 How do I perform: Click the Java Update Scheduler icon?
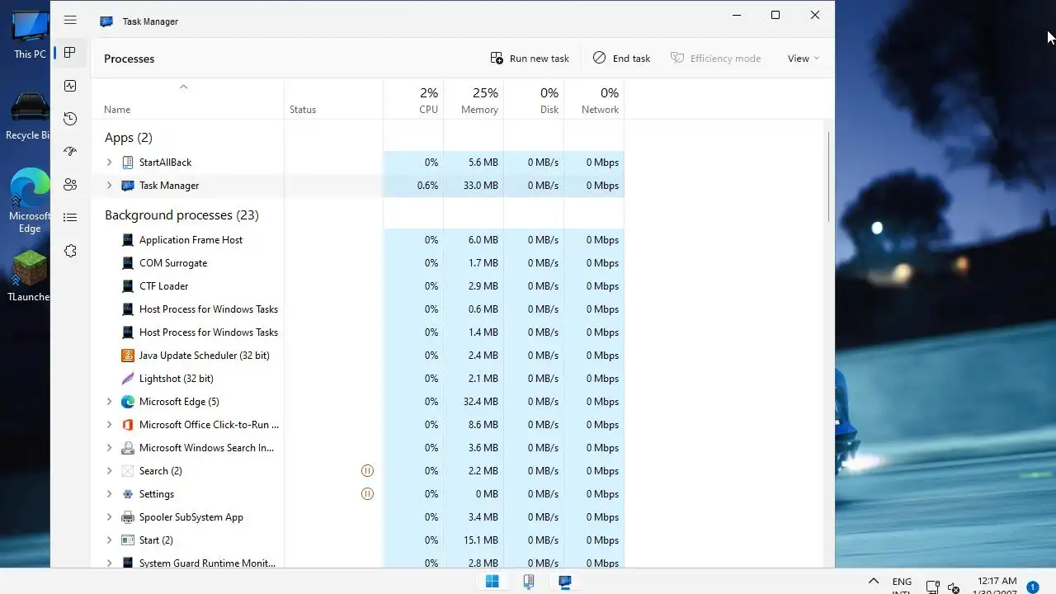click(x=128, y=356)
